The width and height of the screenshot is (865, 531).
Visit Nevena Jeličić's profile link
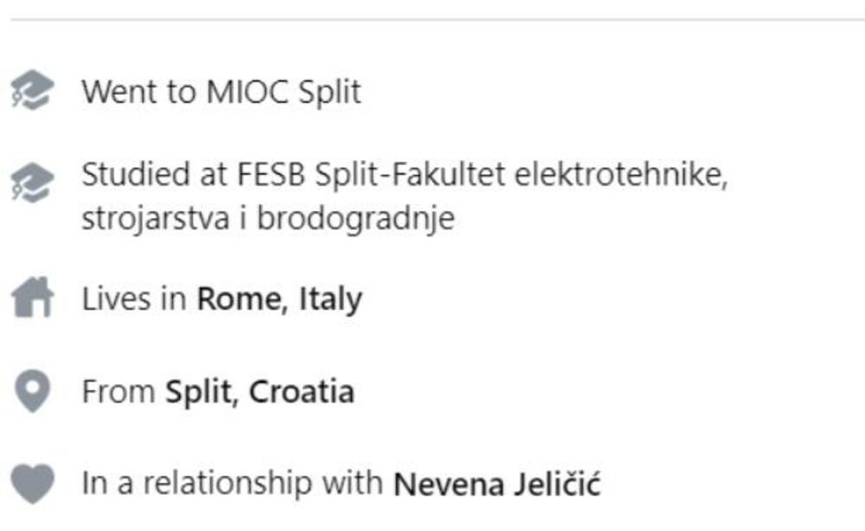(497, 483)
